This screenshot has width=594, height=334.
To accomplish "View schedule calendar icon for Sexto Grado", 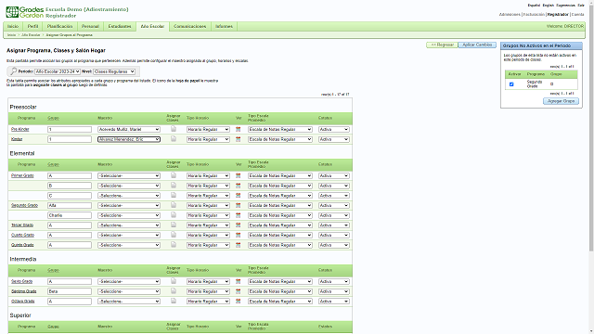I will (238, 281).
